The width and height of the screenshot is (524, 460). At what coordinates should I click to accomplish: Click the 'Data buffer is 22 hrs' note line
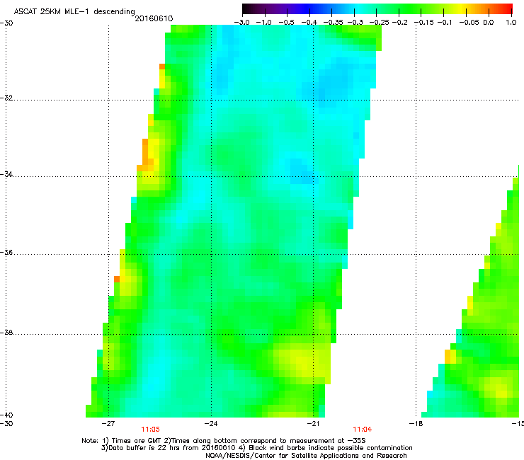coord(256,448)
